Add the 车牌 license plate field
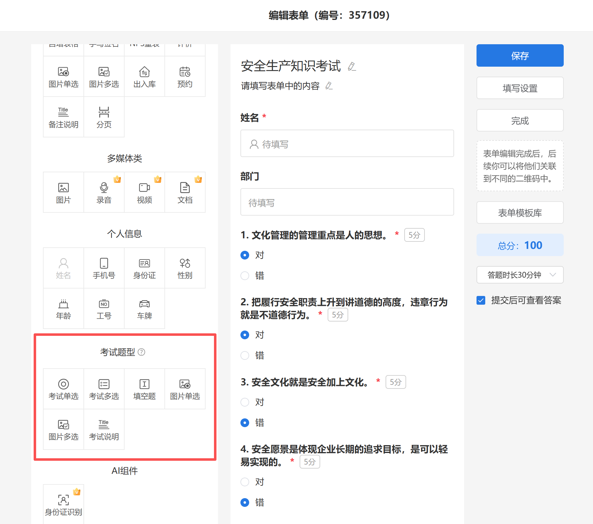 145,308
